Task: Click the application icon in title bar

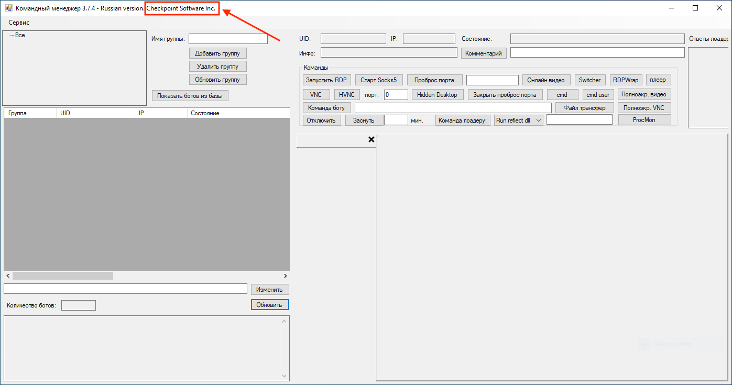Action: (x=9, y=8)
